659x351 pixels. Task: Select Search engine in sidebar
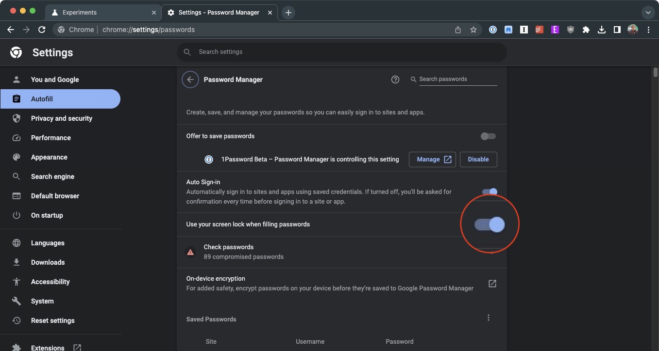pos(52,176)
